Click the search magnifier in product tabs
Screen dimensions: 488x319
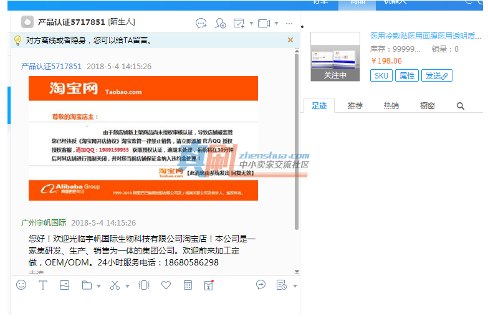click(x=461, y=106)
